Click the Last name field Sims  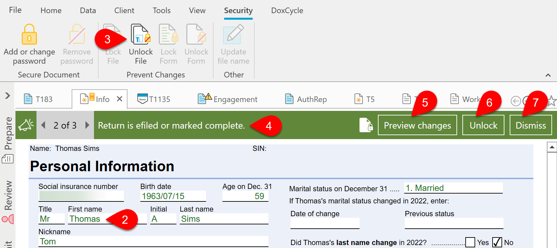click(x=224, y=219)
